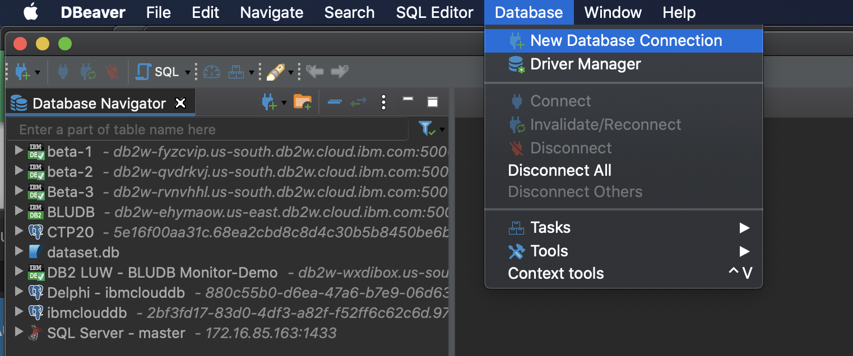Select the CTP20 PostgreSQL connection
Screen dimensions: 853x356
(x=227, y=232)
